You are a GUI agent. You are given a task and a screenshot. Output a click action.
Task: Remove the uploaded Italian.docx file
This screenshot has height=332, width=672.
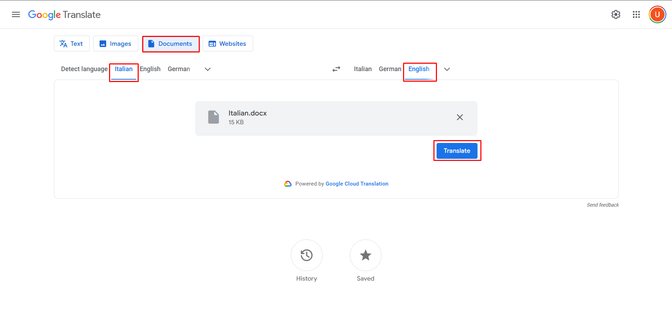coord(460,117)
